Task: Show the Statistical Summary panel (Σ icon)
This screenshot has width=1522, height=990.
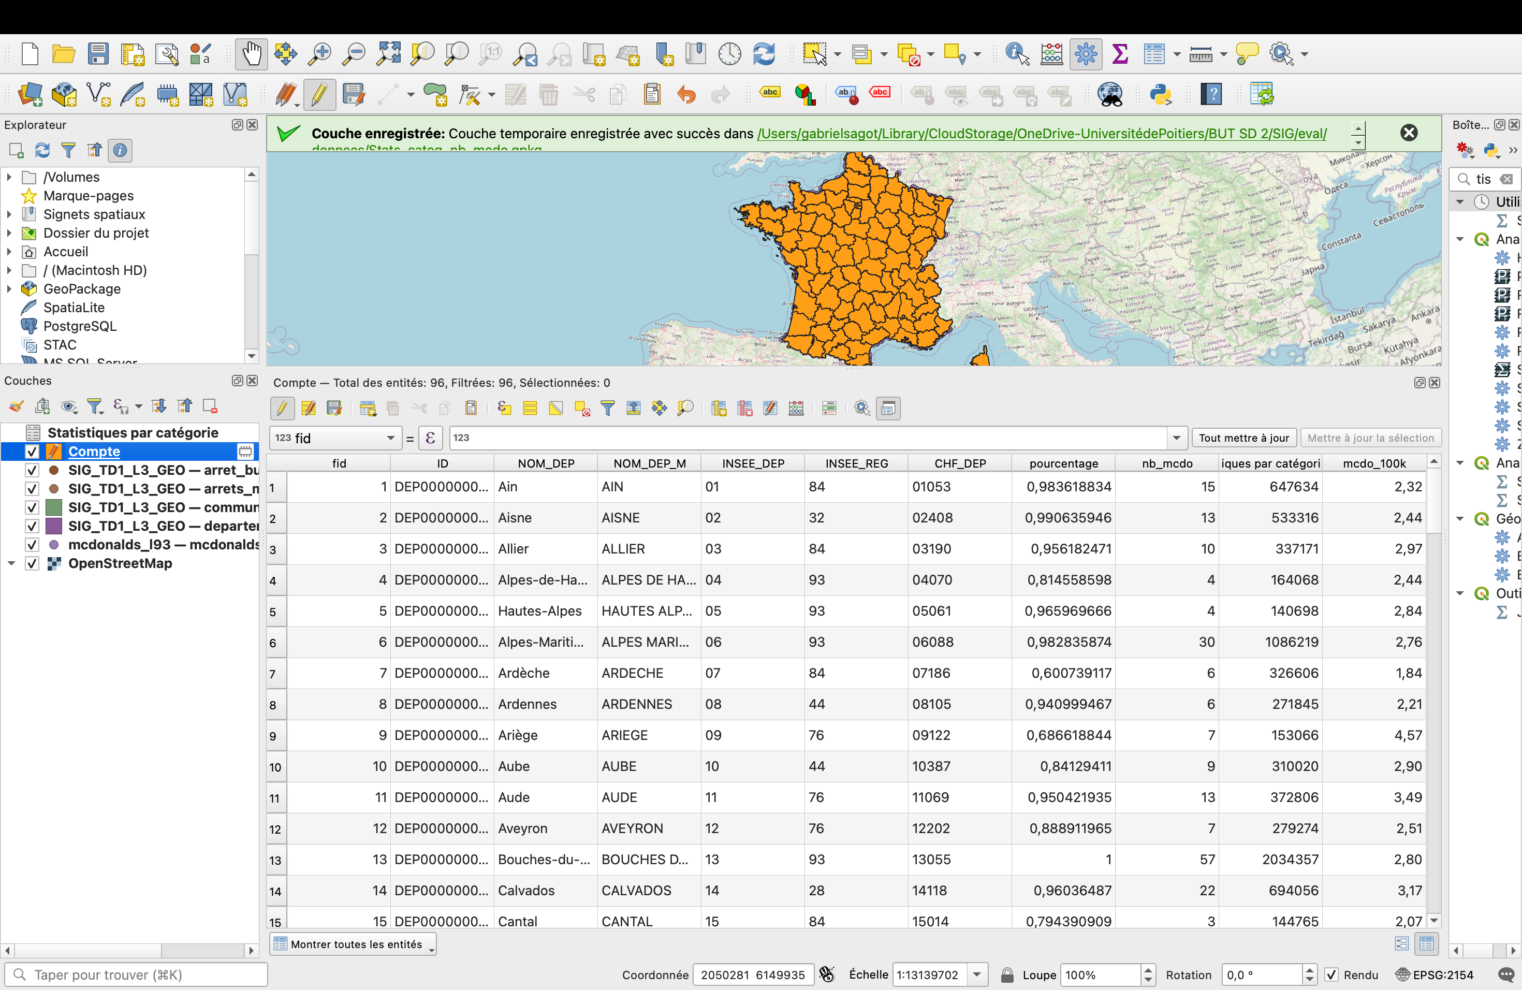Action: 1120,54
